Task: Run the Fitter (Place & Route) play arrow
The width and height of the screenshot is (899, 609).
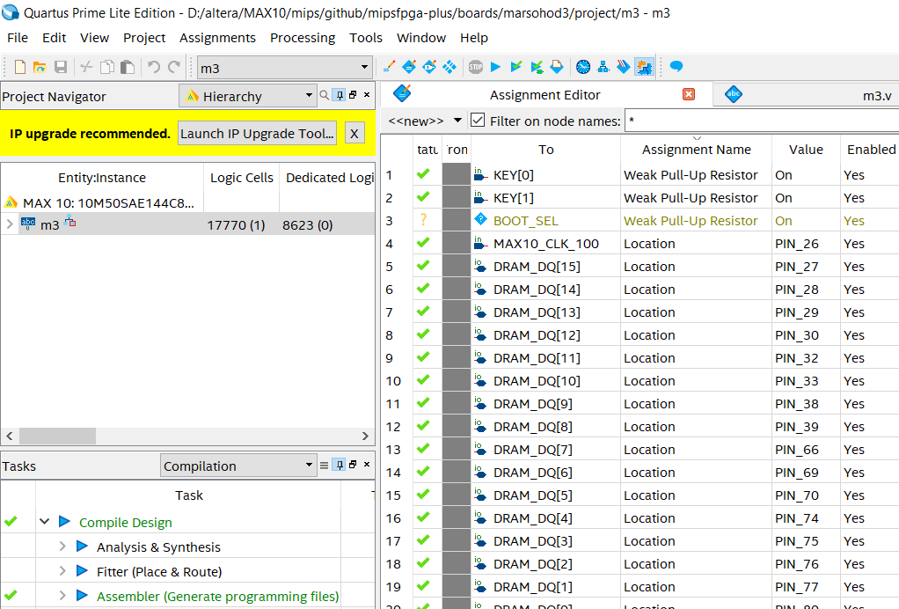Action: pos(82,570)
